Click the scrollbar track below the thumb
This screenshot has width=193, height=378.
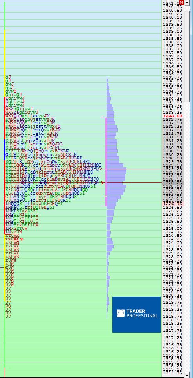pyautogui.click(x=187, y=237)
